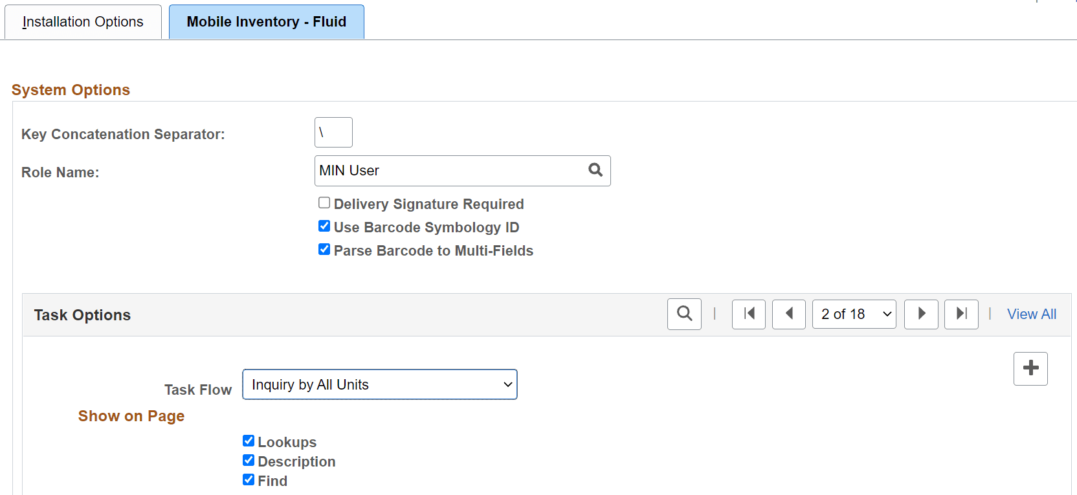Click the Task Options find icon
This screenshot has height=495, width=1077.
click(684, 314)
